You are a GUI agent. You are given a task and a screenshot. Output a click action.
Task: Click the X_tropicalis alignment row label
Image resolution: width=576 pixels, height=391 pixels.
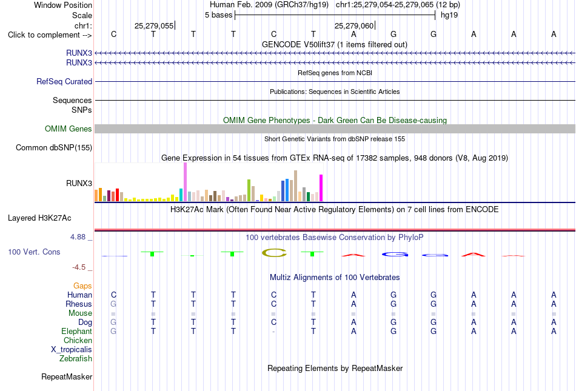tap(72, 350)
